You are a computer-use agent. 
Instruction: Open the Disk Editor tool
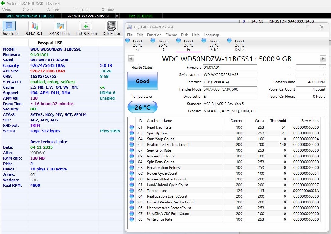click(111, 28)
